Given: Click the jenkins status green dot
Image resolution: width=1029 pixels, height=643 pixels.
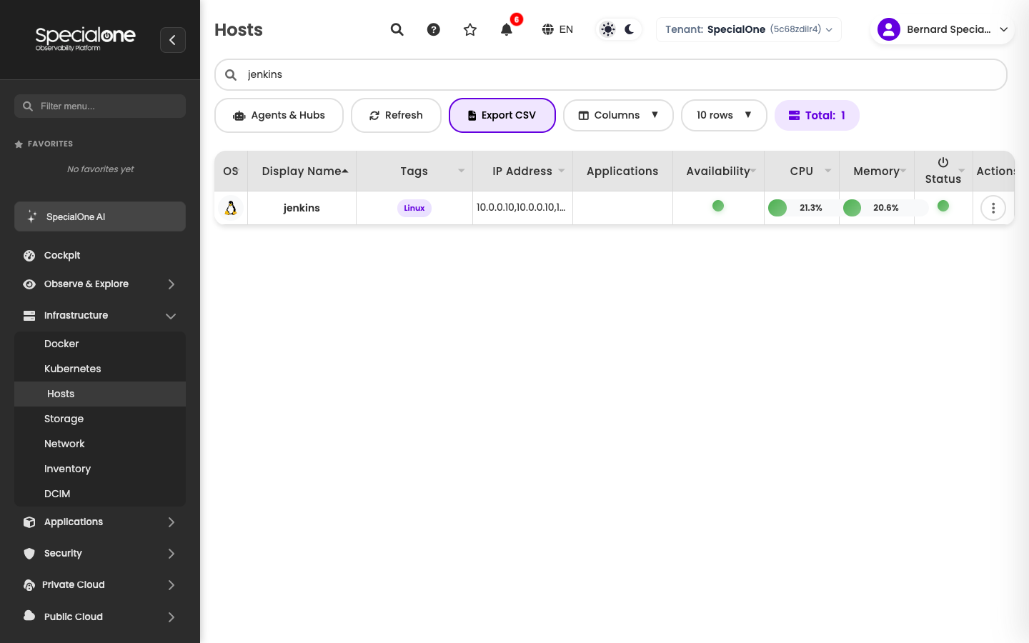Looking at the screenshot, I should (x=943, y=206).
